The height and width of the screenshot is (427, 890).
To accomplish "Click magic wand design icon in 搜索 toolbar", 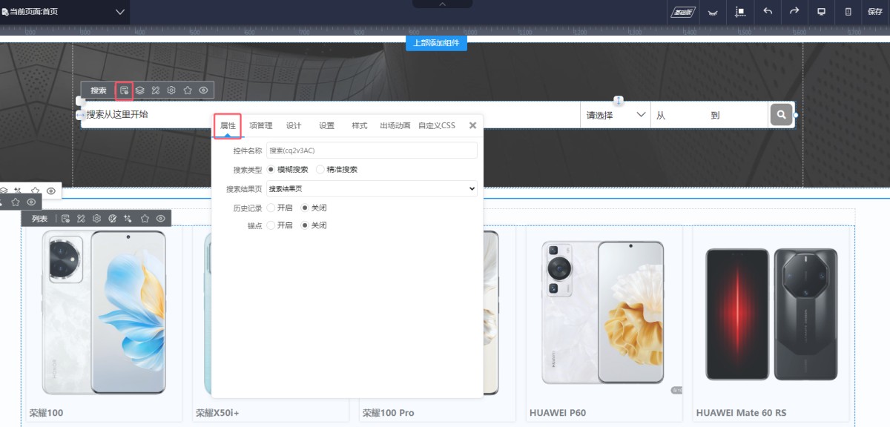I will (x=156, y=90).
